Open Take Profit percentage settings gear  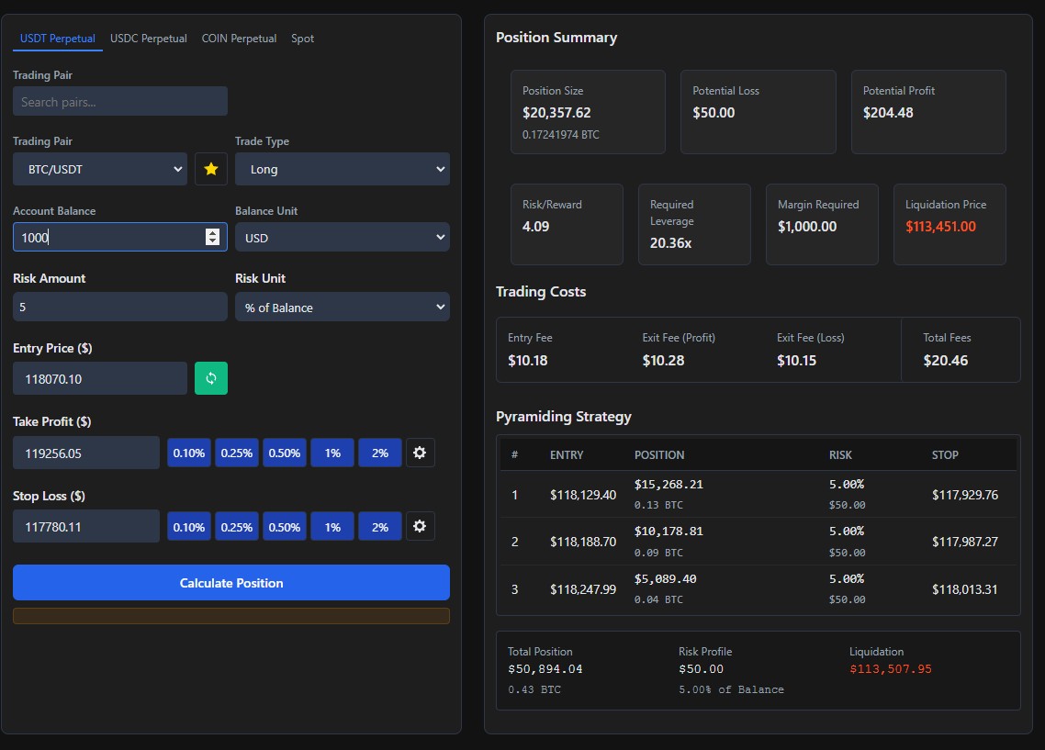(x=420, y=453)
